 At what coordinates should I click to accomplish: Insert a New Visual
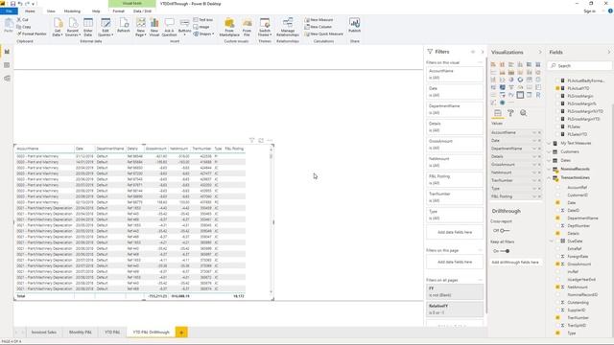[x=154, y=27]
